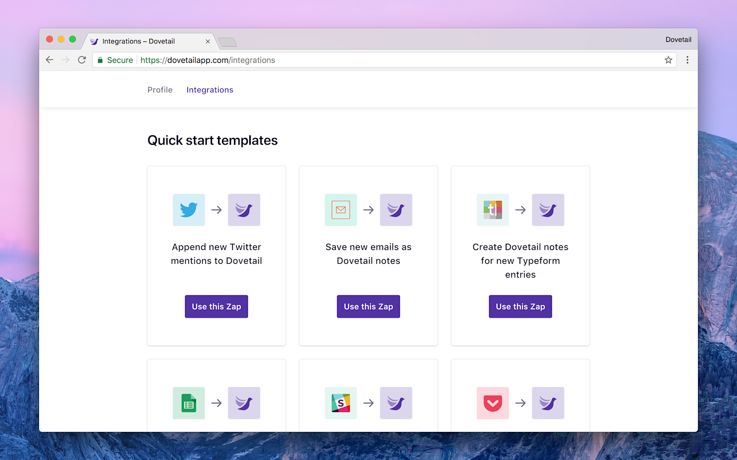
Task: Click the Twitter bird icon
Action: [189, 210]
